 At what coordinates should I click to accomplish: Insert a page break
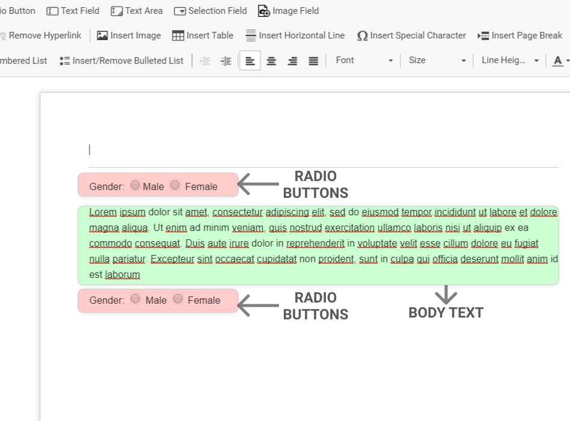point(520,35)
